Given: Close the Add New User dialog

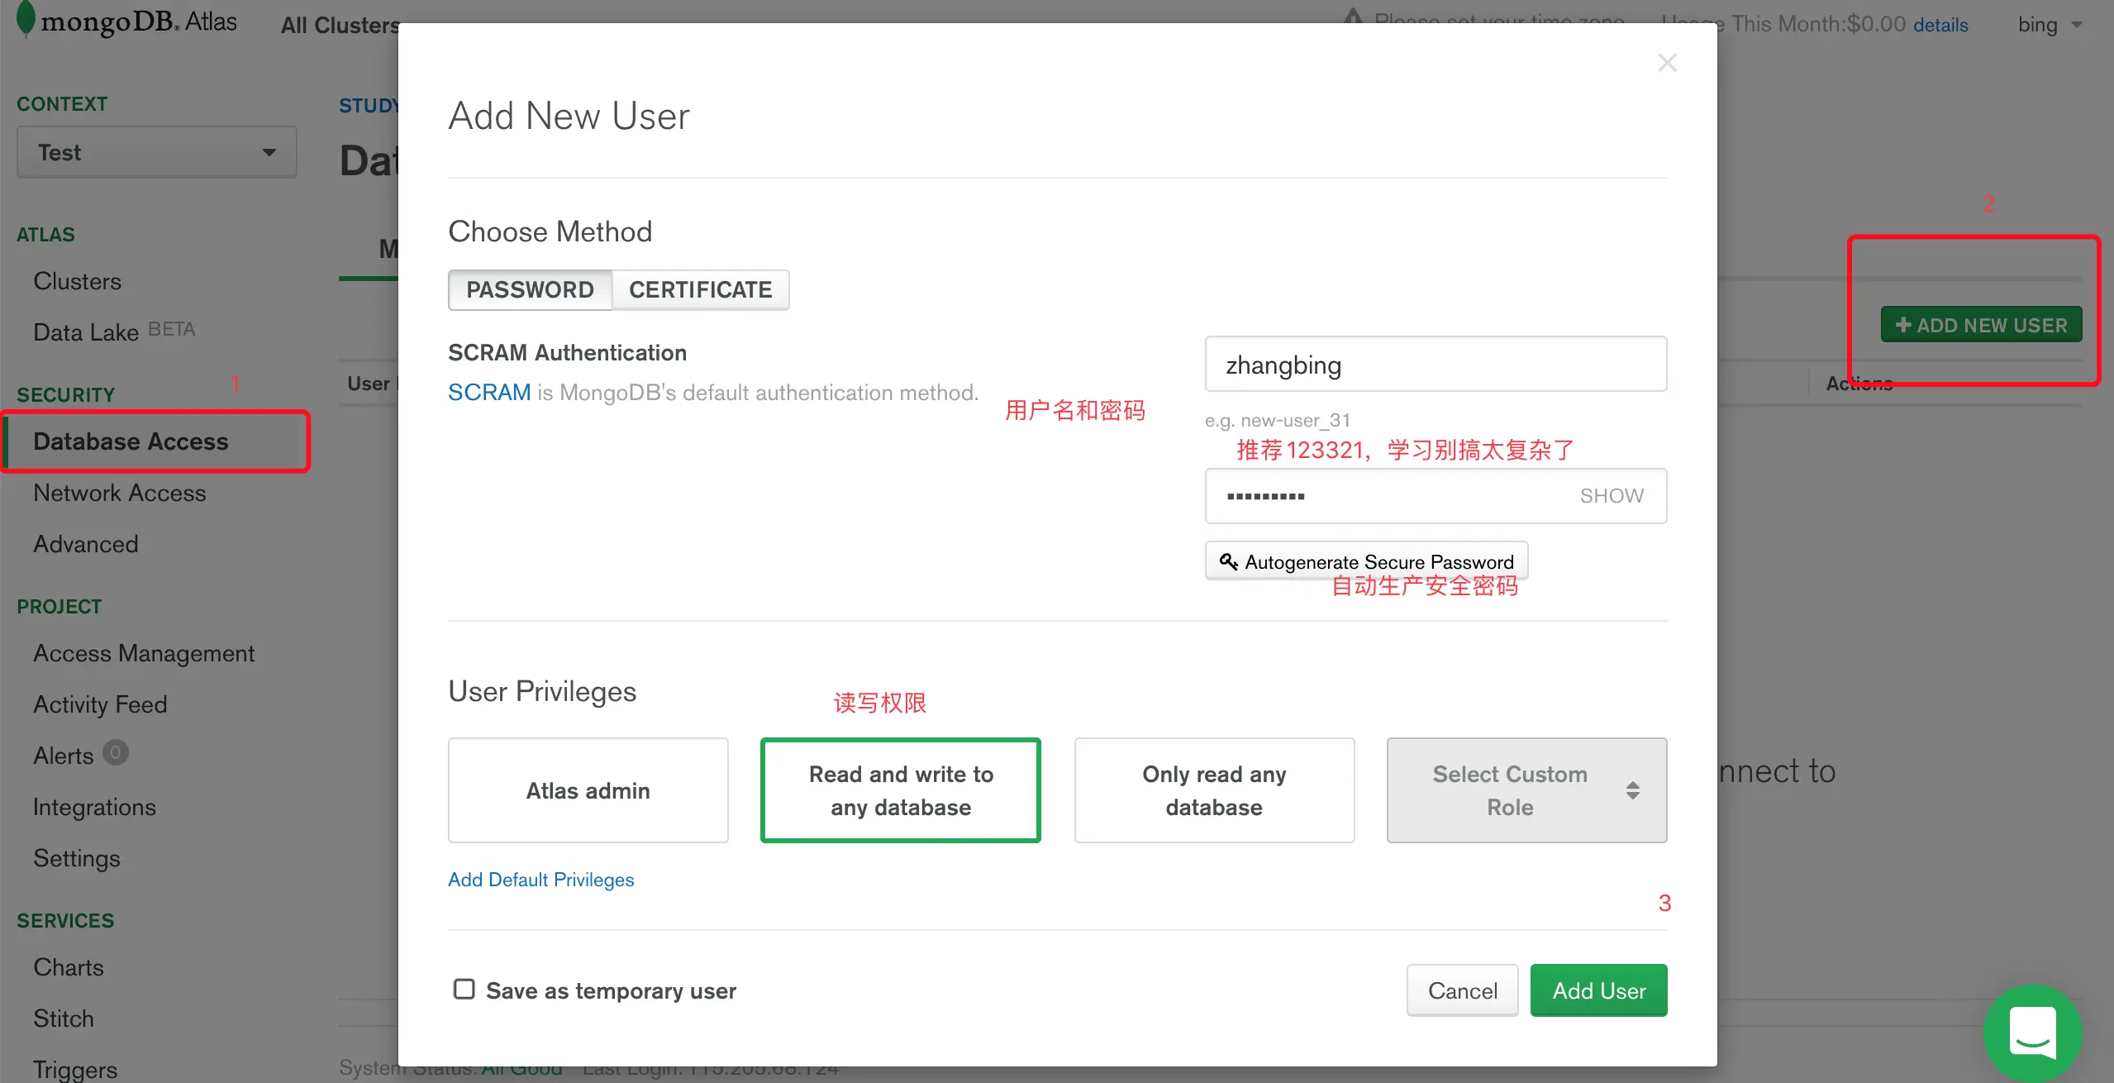Looking at the screenshot, I should (1667, 63).
